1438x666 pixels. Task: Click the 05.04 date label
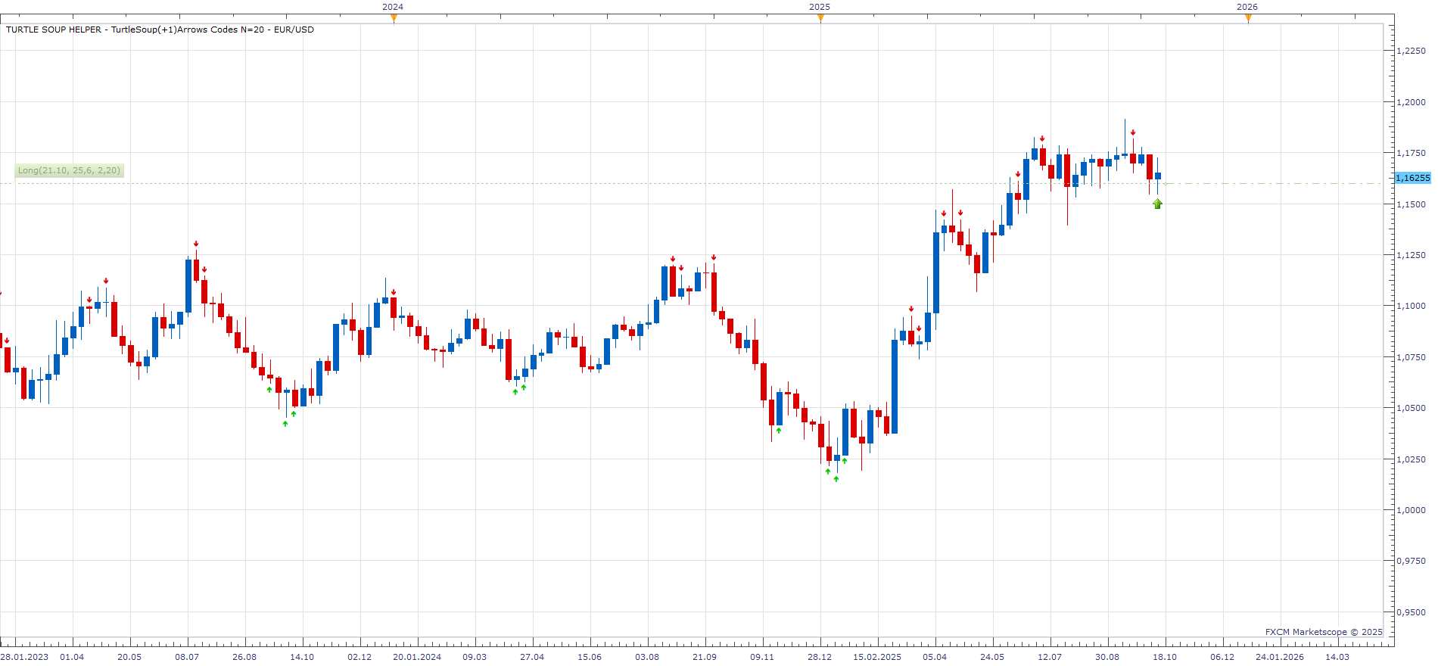tap(935, 657)
